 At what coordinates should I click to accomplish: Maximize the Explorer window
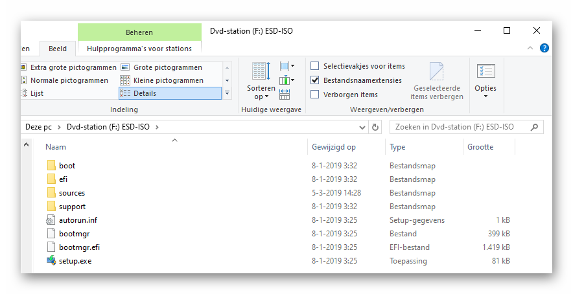[507, 30]
